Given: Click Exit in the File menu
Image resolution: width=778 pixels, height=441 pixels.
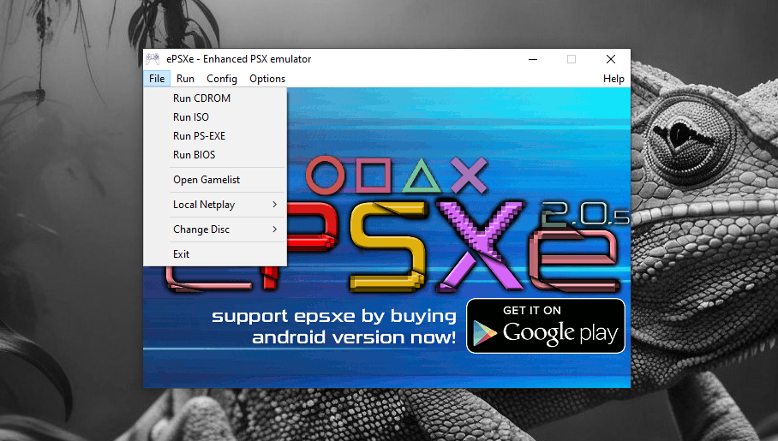Looking at the screenshot, I should [x=181, y=254].
